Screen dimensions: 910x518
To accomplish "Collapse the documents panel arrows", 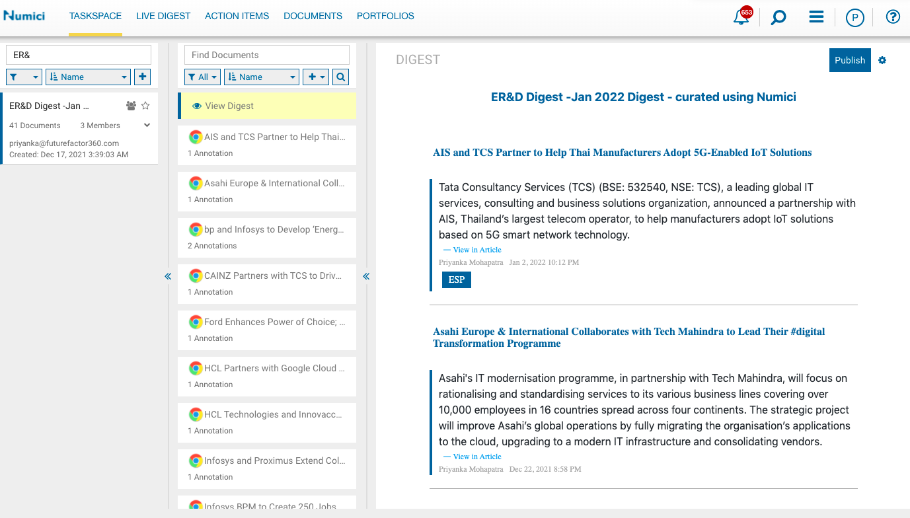I will [366, 276].
